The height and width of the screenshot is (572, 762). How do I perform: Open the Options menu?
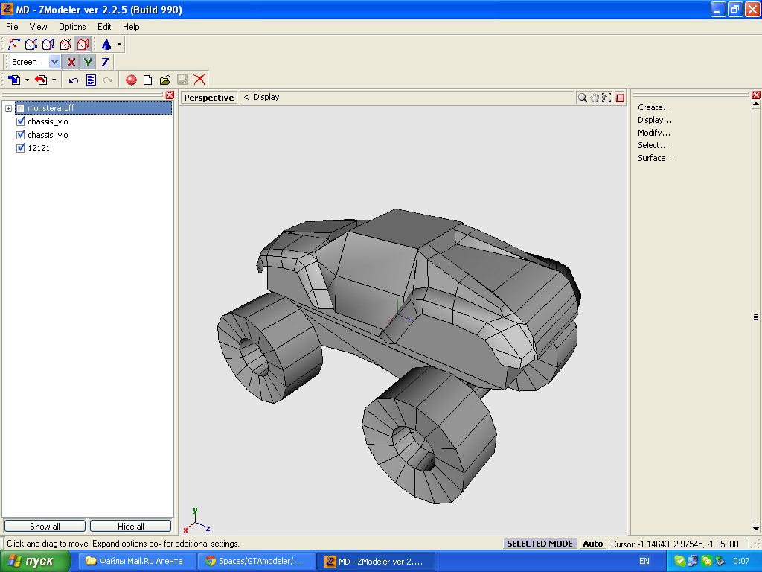point(72,27)
